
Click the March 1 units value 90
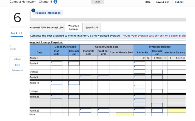pos(143,58)
